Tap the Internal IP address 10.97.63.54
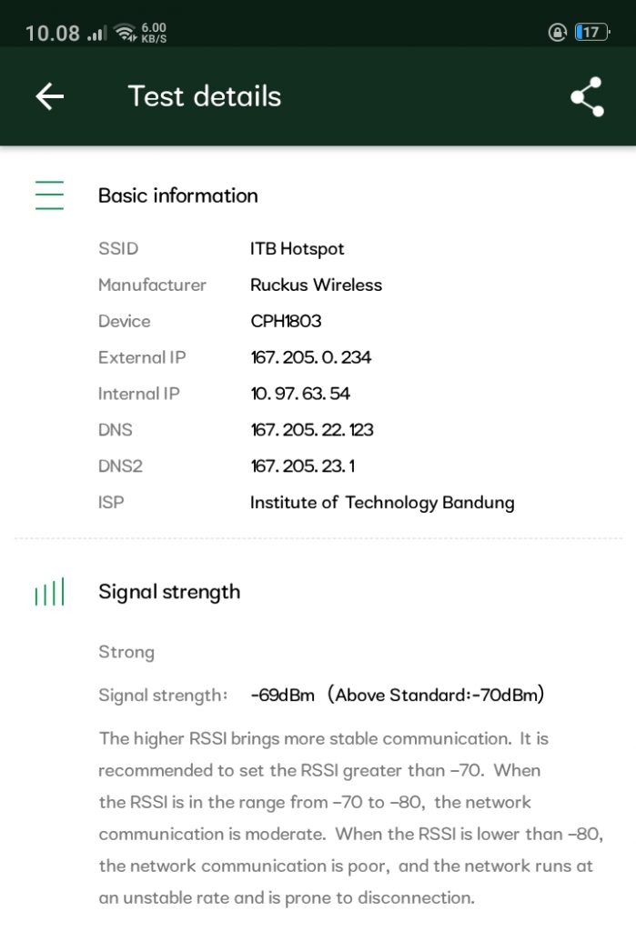The width and height of the screenshot is (636, 931). point(301,394)
